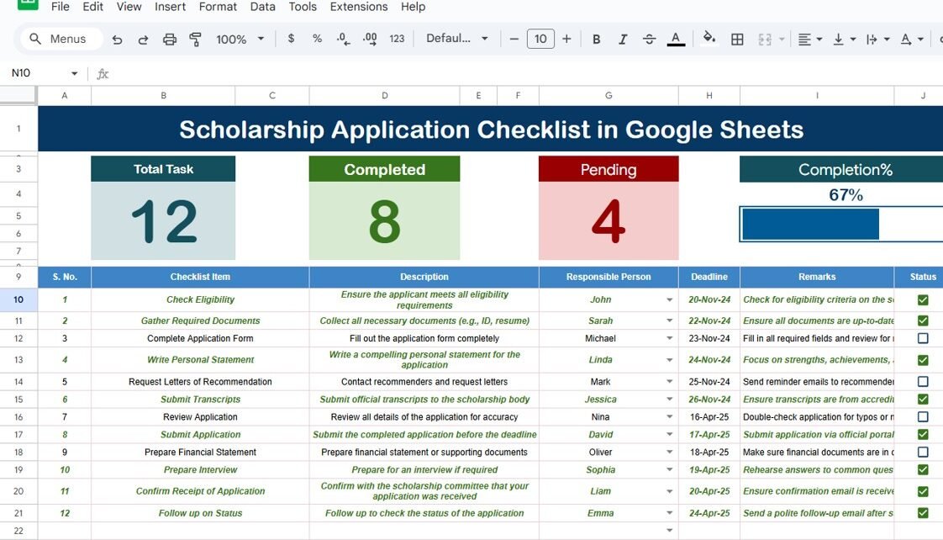Decrease decimal places icon
Image resolution: width=943 pixels, height=540 pixels.
(x=343, y=40)
